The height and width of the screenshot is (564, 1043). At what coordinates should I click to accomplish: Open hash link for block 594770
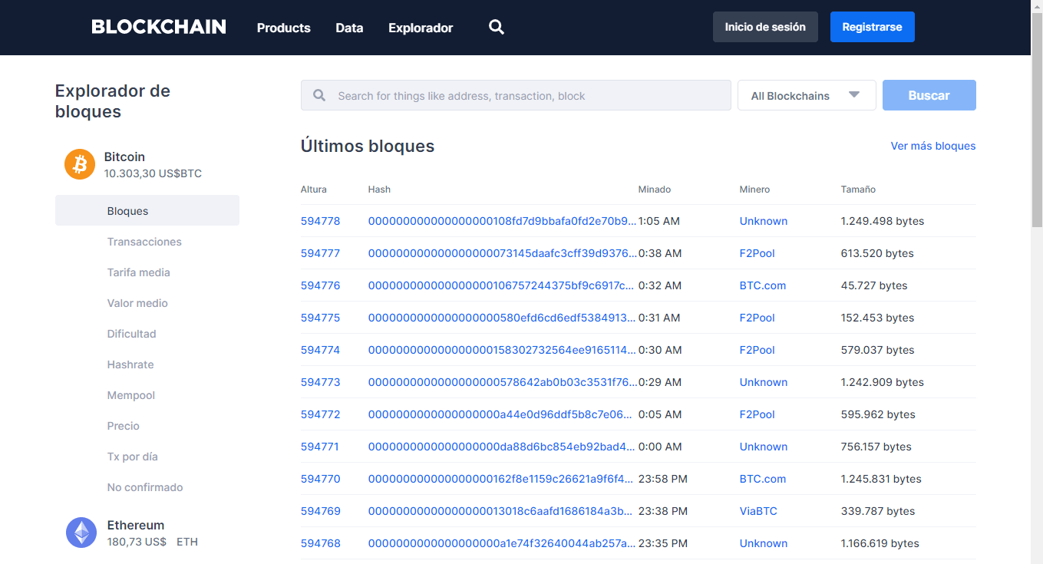point(502,479)
